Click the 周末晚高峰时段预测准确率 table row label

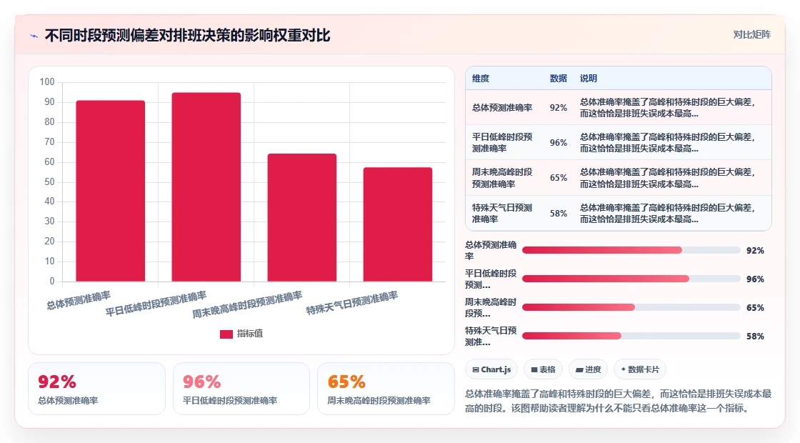(x=502, y=178)
